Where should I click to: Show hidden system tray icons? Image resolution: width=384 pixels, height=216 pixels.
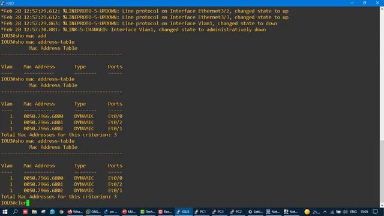pyautogui.click(x=325, y=212)
